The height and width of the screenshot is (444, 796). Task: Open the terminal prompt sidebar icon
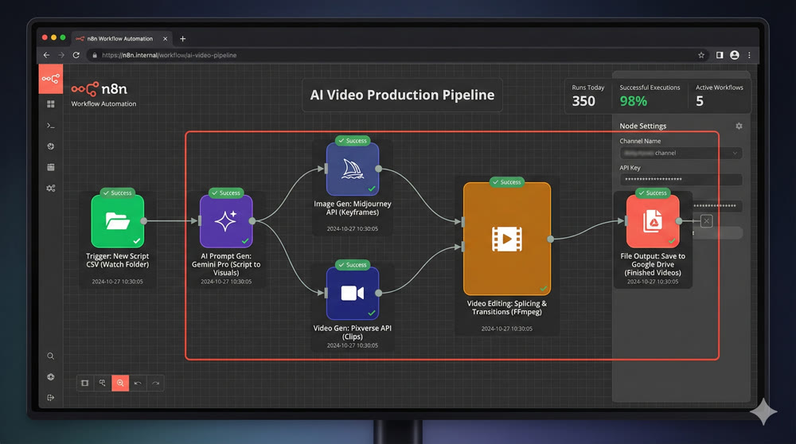click(51, 126)
